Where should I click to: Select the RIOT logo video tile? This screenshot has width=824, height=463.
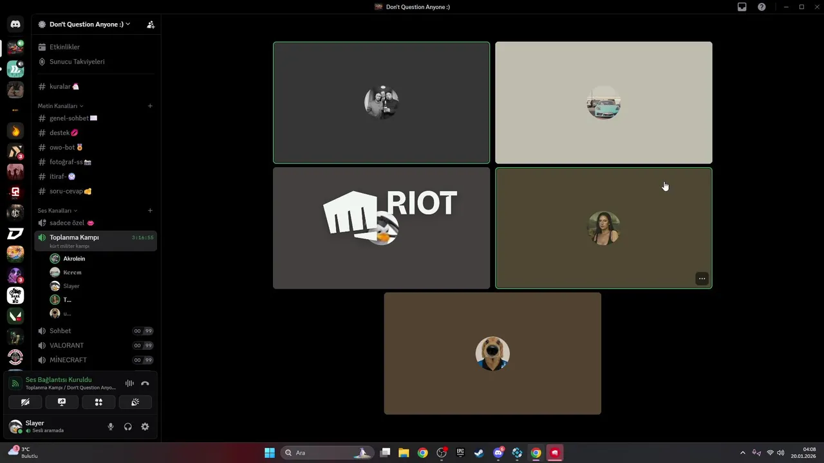(x=381, y=228)
